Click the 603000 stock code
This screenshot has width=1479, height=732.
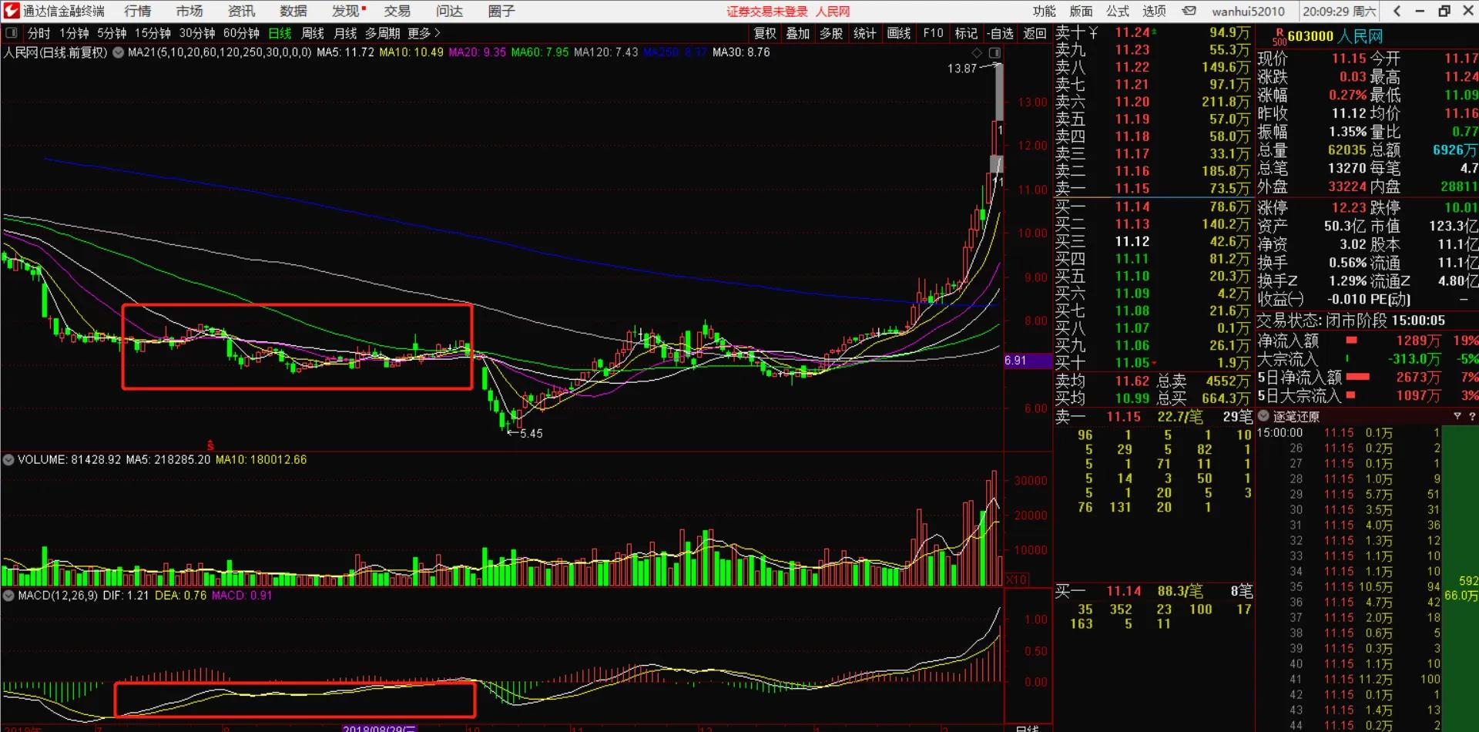1310,36
